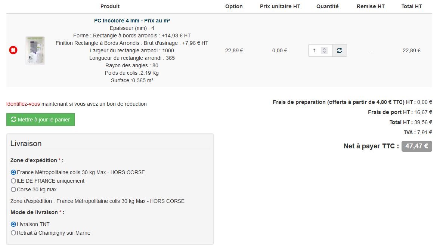This screenshot has width=443, height=250.
Task: Click the Identifiez-vous login link
Action: pyautogui.click(x=23, y=104)
